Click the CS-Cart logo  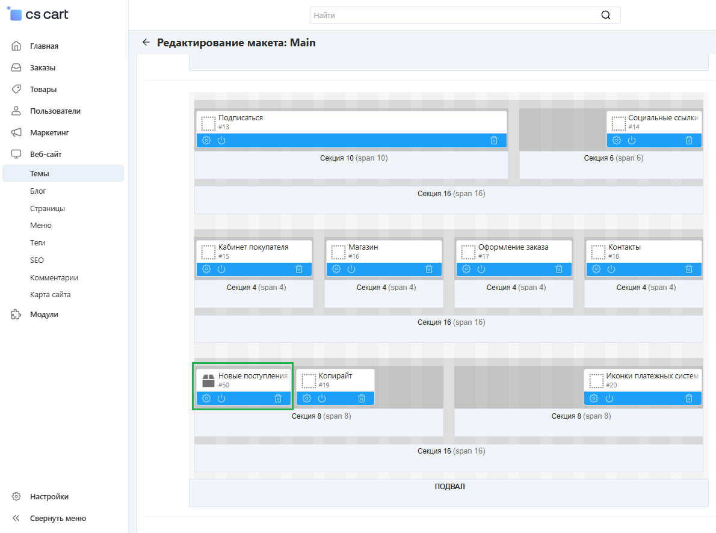coord(39,14)
